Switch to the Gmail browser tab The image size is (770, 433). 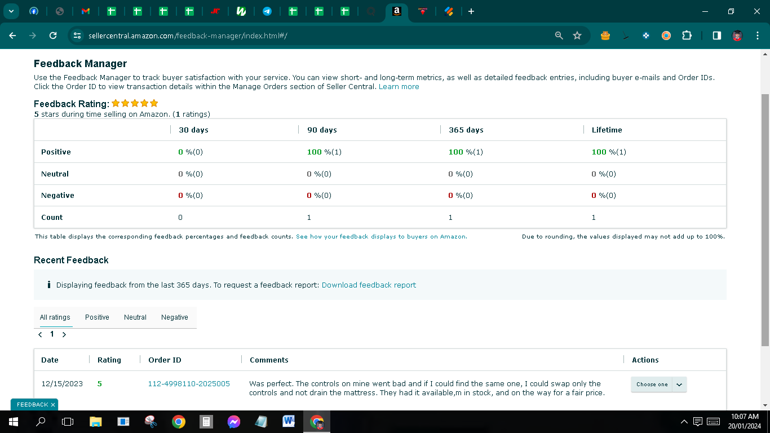point(86,11)
